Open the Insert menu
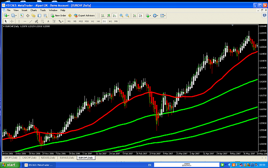 tap(24, 10)
